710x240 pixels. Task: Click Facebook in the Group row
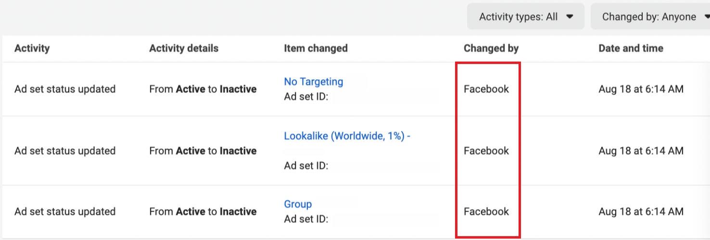pyautogui.click(x=486, y=212)
